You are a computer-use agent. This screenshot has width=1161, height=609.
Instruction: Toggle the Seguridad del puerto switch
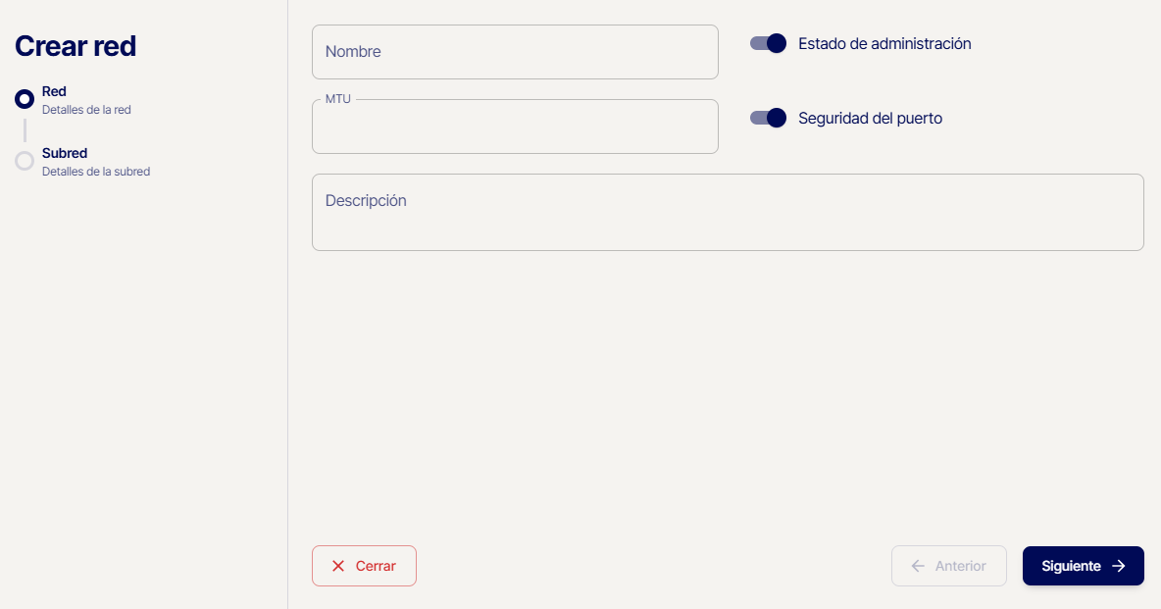tap(769, 118)
